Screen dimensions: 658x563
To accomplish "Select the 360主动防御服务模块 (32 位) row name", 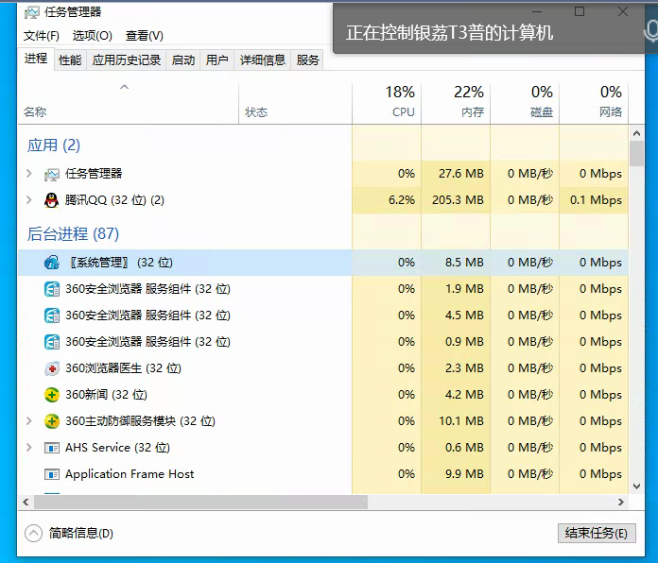I will pos(141,421).
